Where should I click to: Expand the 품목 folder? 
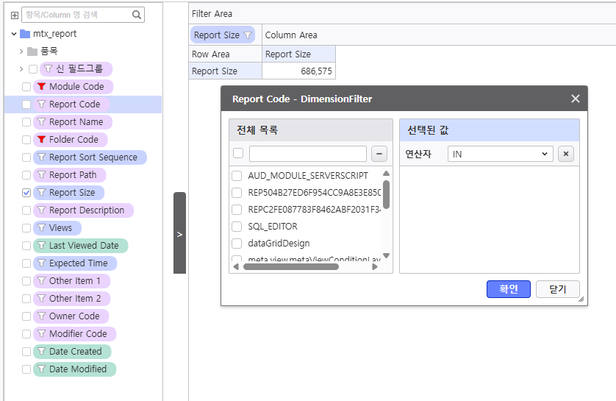[21, 52]
